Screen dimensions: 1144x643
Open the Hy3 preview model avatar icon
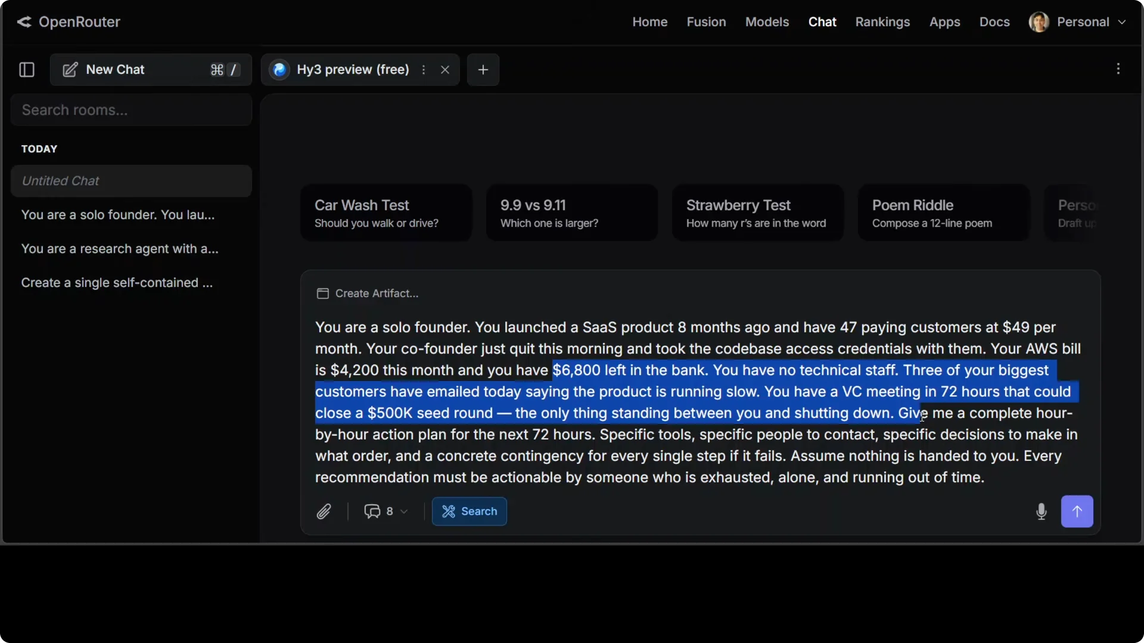point(279,70)
